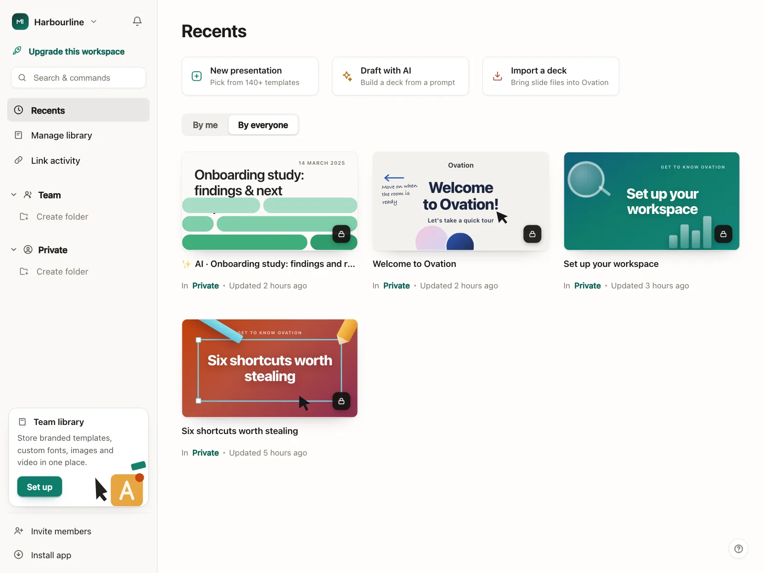This screenshot has width=764, height=573.
Task: Click the 'Team library' card heading
Action: coord(59,422)
